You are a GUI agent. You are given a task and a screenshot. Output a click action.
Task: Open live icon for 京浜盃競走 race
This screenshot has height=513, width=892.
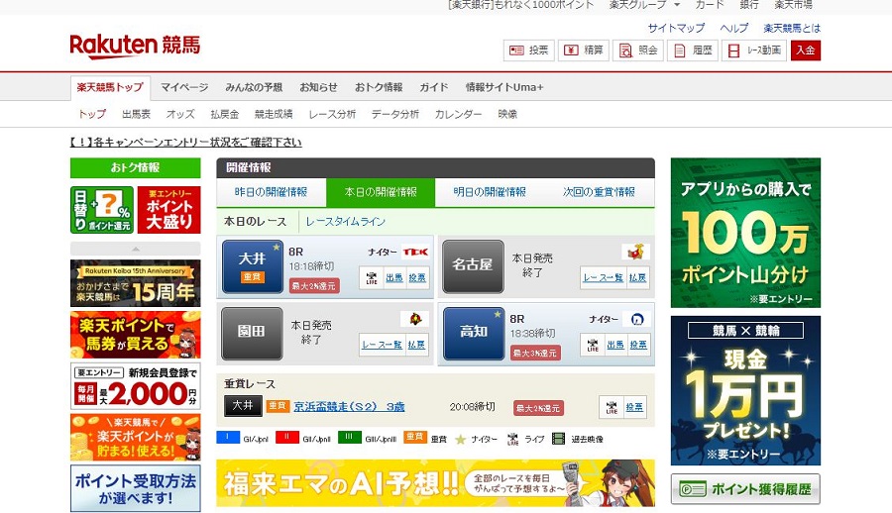612,407
